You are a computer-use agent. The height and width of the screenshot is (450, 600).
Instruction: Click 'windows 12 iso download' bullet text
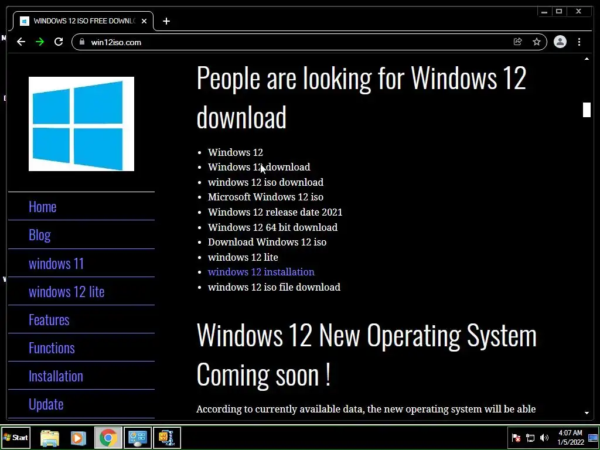click(265, 182)
